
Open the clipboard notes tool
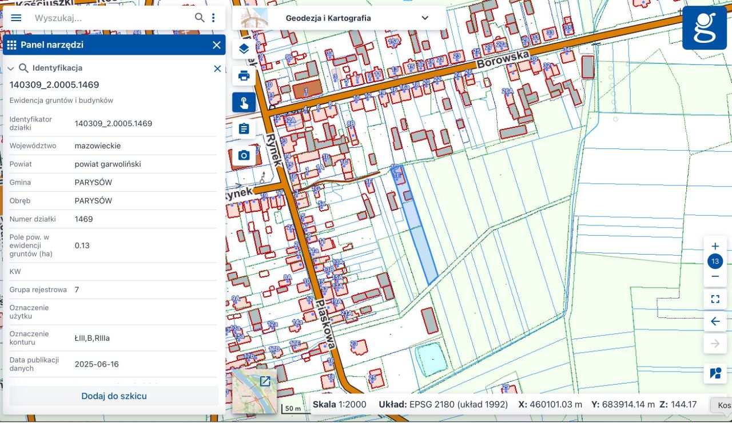(x=244, y=129)
